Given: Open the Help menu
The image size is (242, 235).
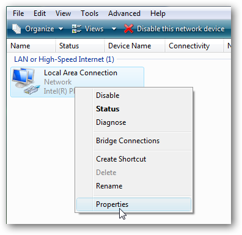Looking at the screenshot, I should [x=158, y=13].
